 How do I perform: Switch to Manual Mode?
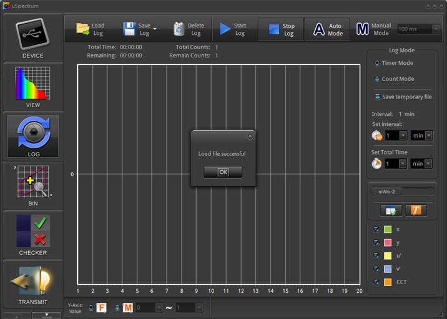373,29
